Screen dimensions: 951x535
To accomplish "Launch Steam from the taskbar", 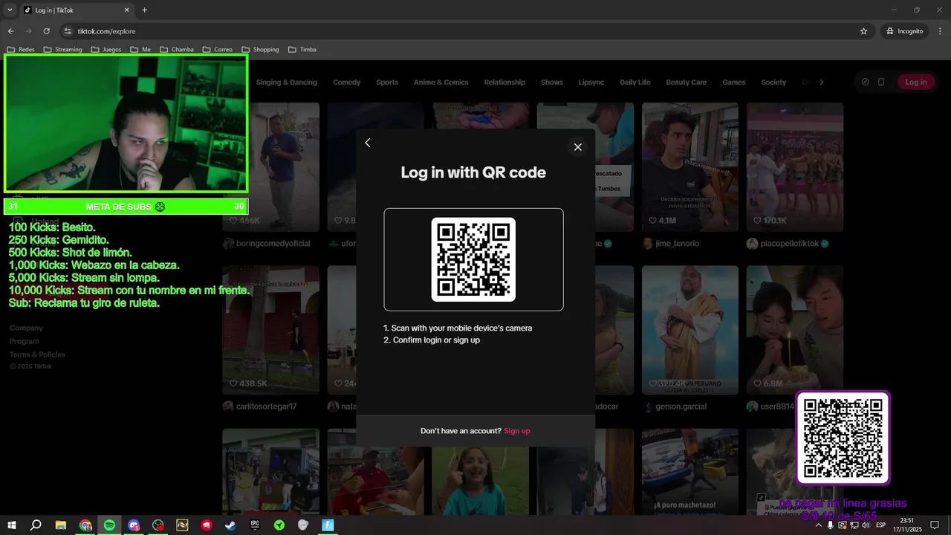I will (x=230, y=525).
